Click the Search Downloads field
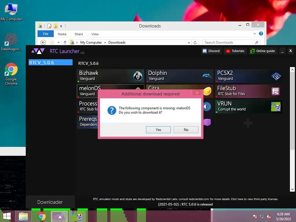 click(232, 42)
